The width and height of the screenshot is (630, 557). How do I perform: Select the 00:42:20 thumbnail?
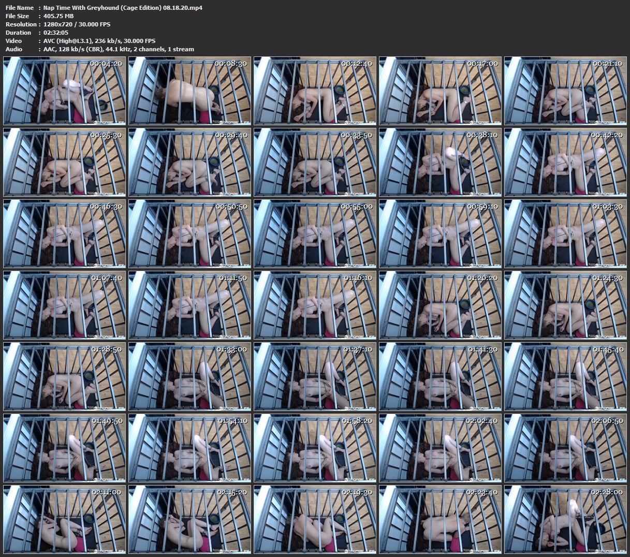[565, 163]
